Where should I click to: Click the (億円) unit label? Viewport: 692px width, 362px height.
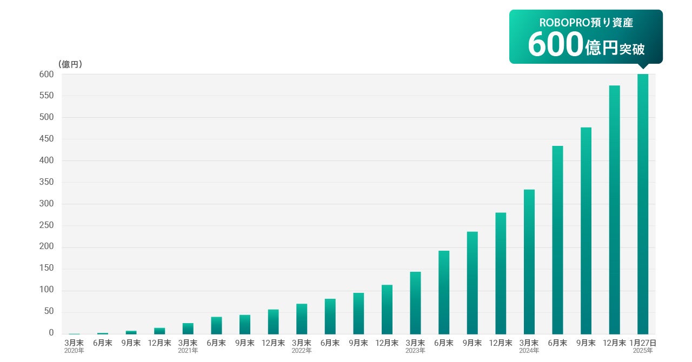click(x=70, y=64)
